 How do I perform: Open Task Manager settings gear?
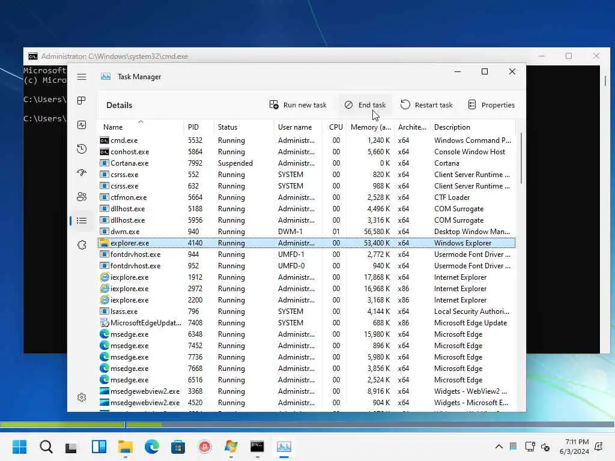click(x=82, y=397)
